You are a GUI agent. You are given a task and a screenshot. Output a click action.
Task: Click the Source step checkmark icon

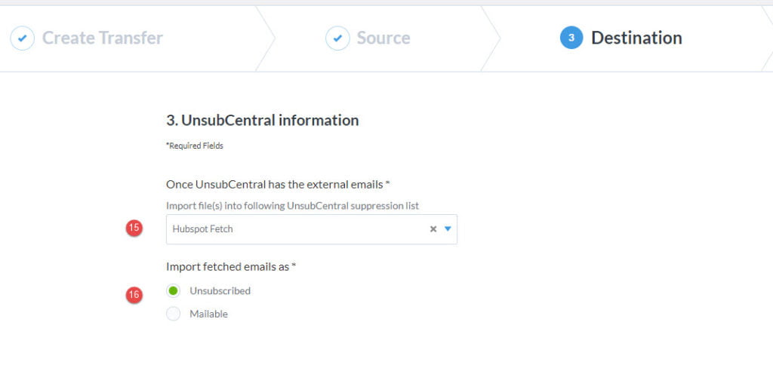coord(337,38)
